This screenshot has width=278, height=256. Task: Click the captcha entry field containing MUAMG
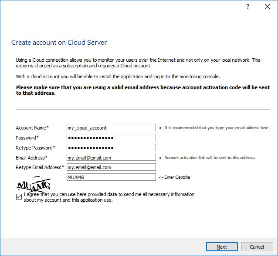111,177
